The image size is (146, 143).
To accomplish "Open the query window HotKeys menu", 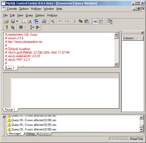I will [x=52, y=15].
